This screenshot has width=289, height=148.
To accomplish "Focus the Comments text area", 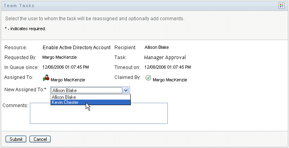I will click(99, 113).
